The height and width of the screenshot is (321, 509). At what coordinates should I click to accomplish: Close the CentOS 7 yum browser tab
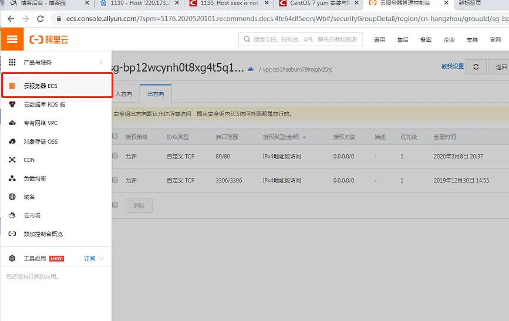point(356,3)
